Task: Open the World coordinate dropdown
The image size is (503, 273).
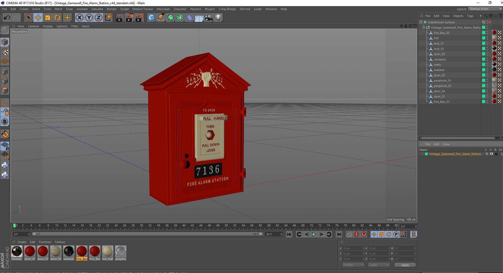Action: click(353, 265)
